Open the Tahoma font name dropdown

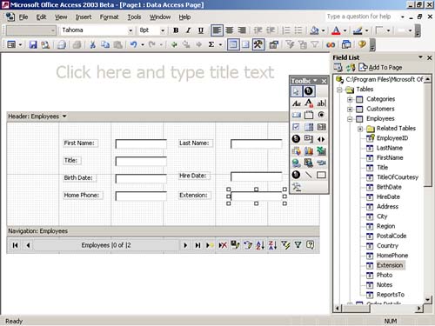point(130,30)
